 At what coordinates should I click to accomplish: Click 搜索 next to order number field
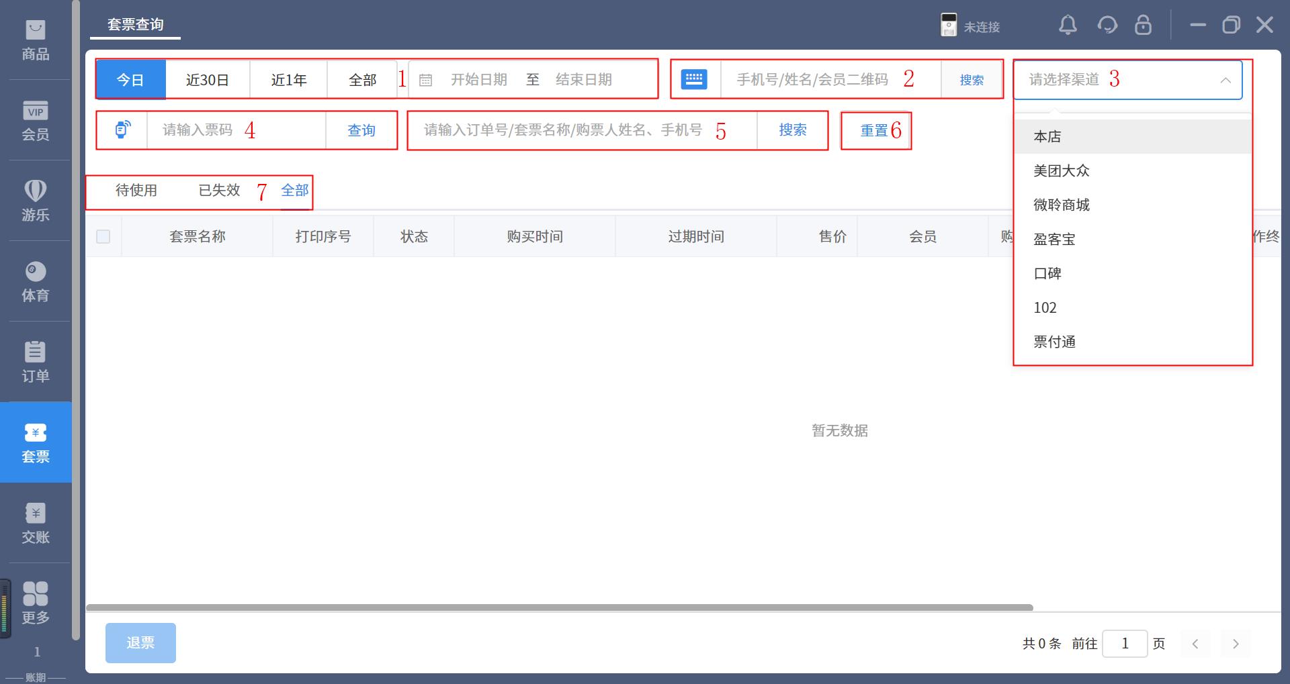(793, 130)
